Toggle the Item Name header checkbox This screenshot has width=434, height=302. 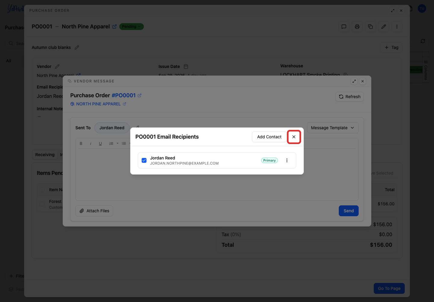point(42,190)
